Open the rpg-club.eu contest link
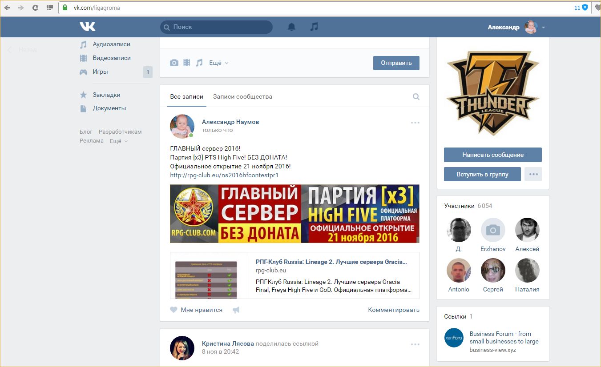This screenshot has width=601, height=367. (224, 175)
